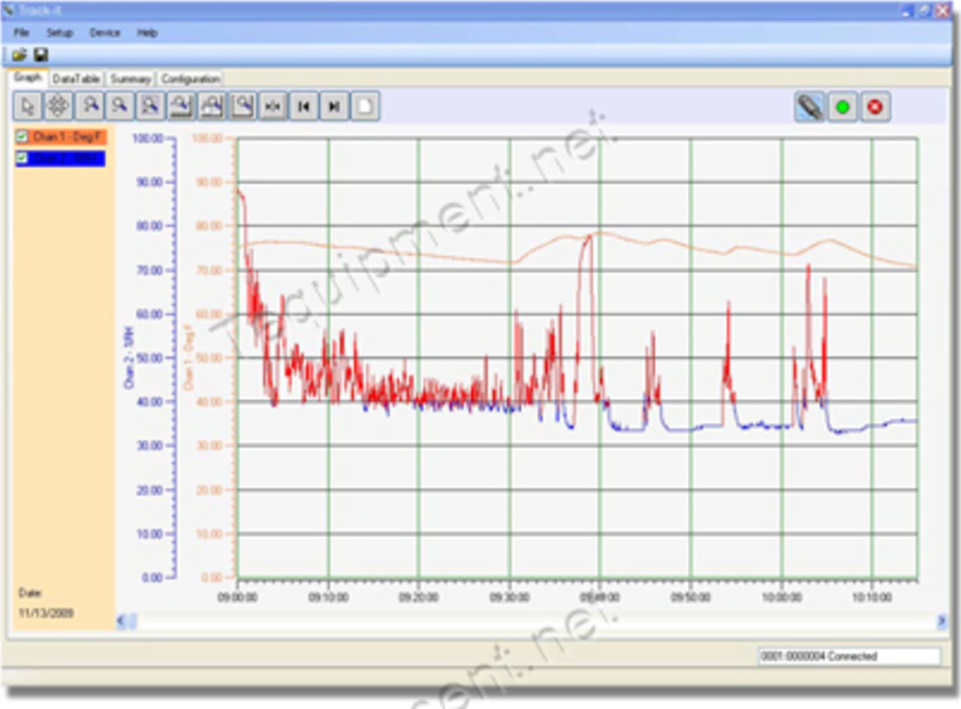Click the zoom out magnifier
This screenshot has width=961, height=709.
click(120, 106)
